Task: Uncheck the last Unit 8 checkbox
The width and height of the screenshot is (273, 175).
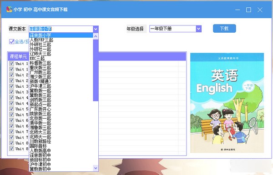Action: [11, 149]
